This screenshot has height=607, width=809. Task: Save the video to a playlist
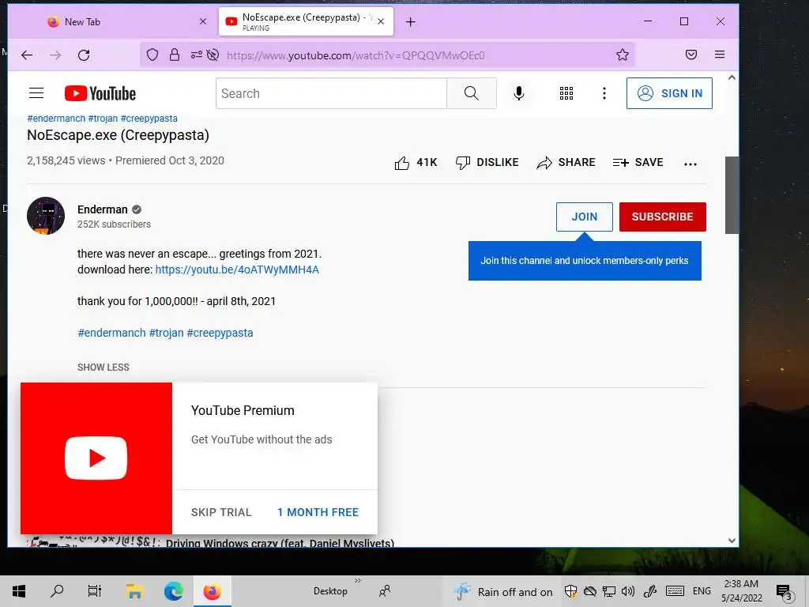pos(638,163)
